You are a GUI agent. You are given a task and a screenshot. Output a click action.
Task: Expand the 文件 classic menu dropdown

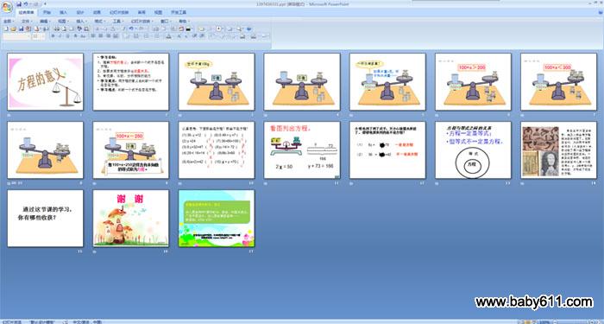[27, 22]
